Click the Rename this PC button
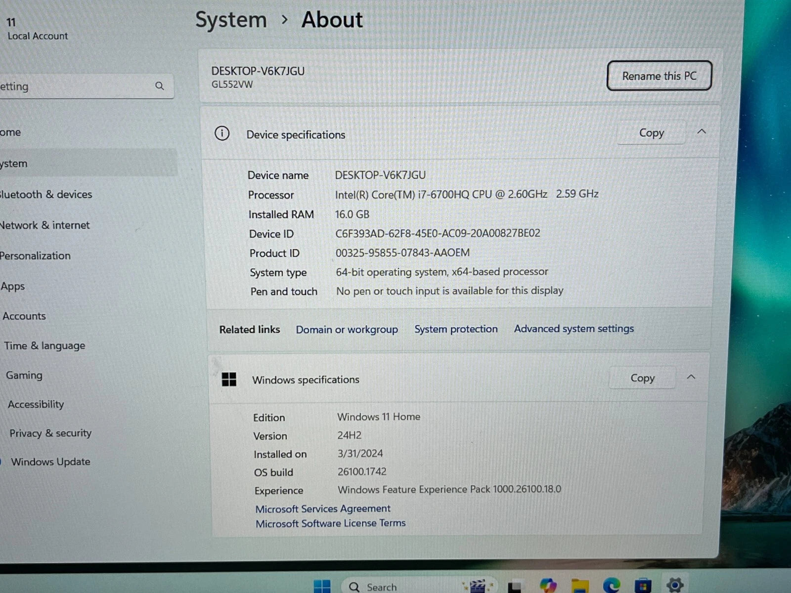This screenshot has width=791, height=593. 659,76
